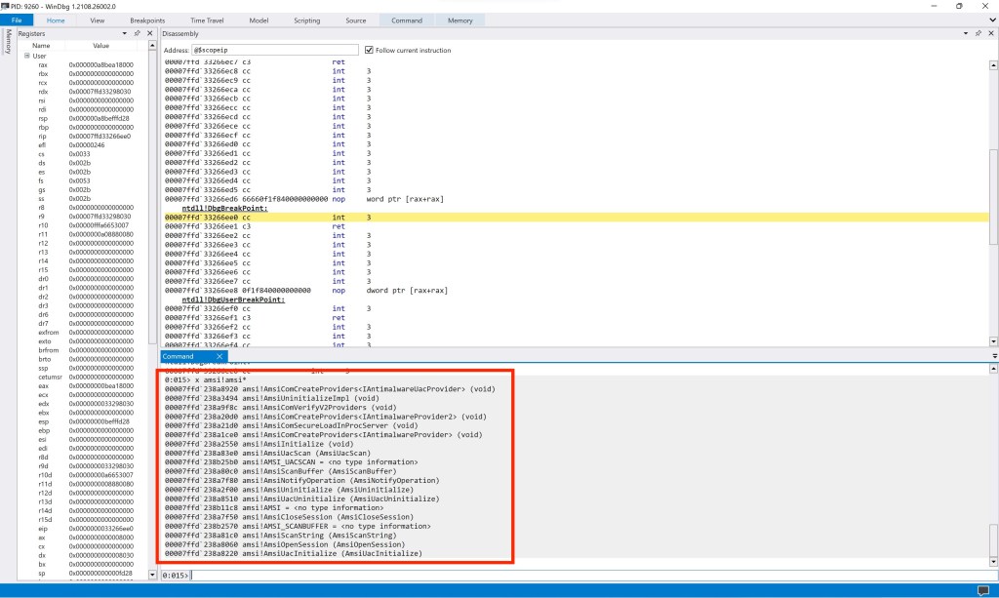This screenshot has height=598, width=999.
Task: Expand the collapsed Memory side panel
Action: click(9, 42)
